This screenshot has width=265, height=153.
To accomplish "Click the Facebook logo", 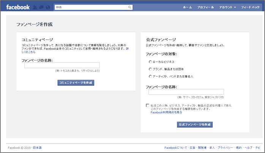I will (18, 7).
